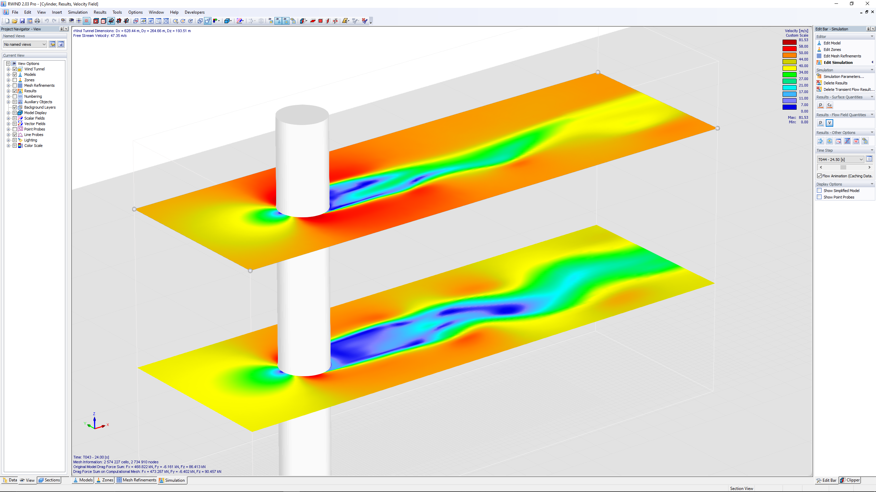Select flow field velocity v result
This screenshot has width=876, height=492.
click(829, 123)
